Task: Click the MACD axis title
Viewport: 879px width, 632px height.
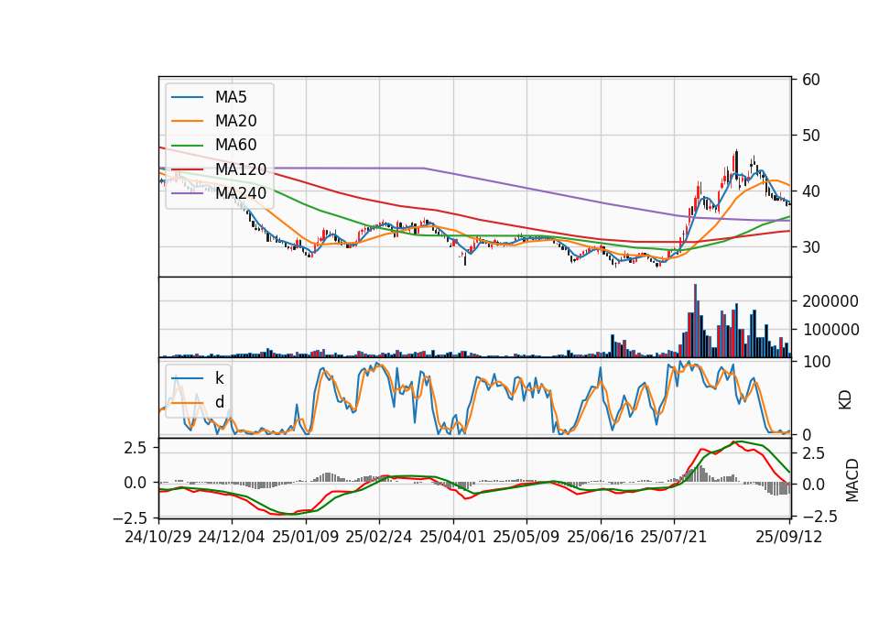Action: pyautogui.click(x=852, y=480)
